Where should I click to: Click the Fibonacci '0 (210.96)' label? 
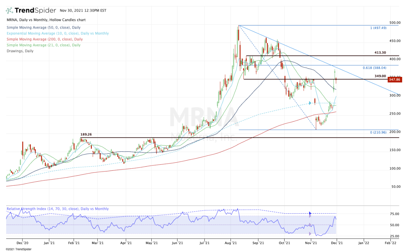378,132
